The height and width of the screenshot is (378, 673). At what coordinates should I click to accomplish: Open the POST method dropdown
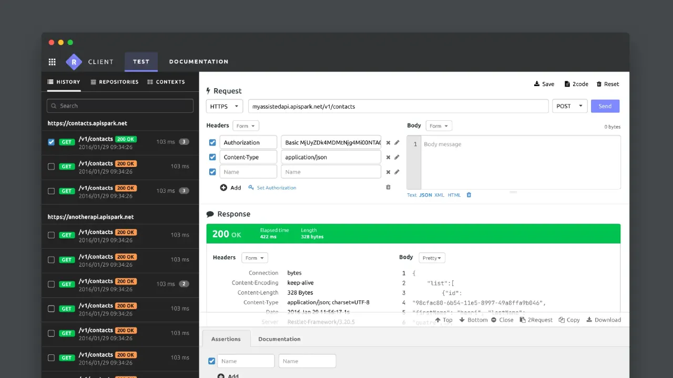click(x=569, y=107)
